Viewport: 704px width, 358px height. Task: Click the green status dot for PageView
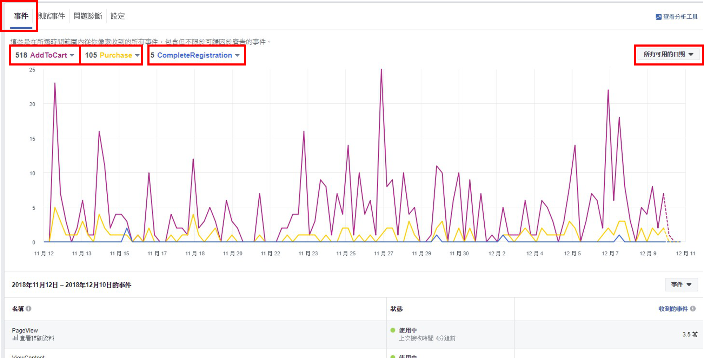click(x=393, y=330)
